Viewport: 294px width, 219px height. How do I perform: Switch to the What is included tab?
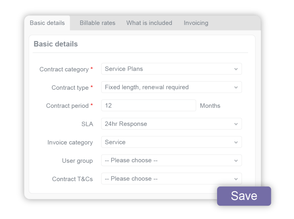pyautogui.click(x=149, y=23)
